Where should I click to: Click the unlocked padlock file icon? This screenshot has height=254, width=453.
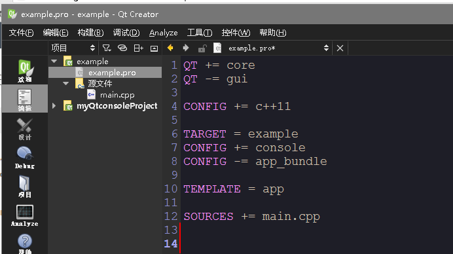202,48
